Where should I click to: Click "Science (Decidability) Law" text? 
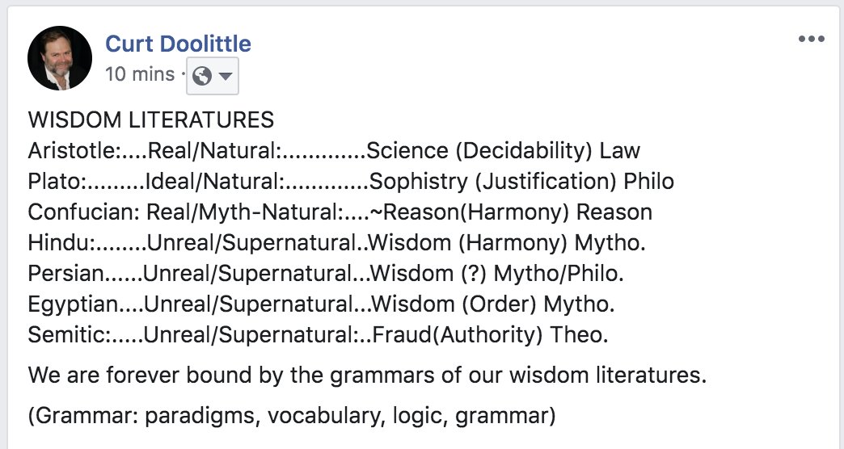pyautogui.click(x=504, y=151)
